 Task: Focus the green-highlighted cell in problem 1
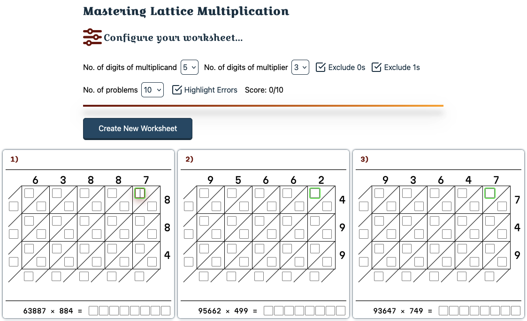140,193
